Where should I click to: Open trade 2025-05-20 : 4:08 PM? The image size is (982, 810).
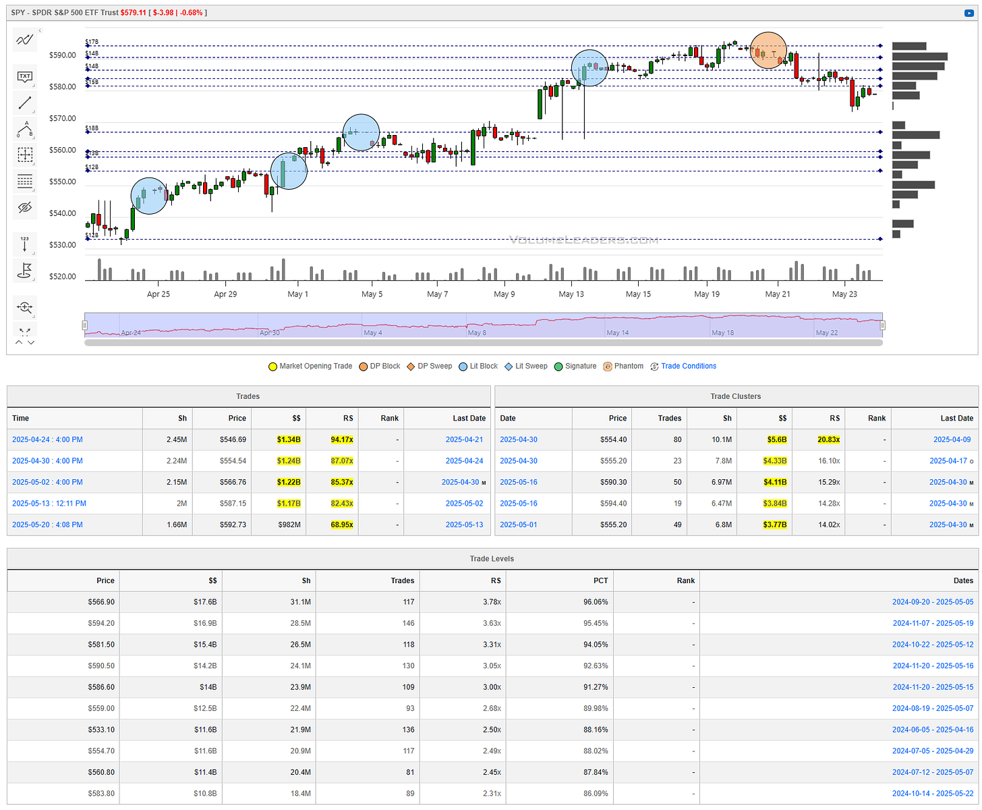[47, 525]
